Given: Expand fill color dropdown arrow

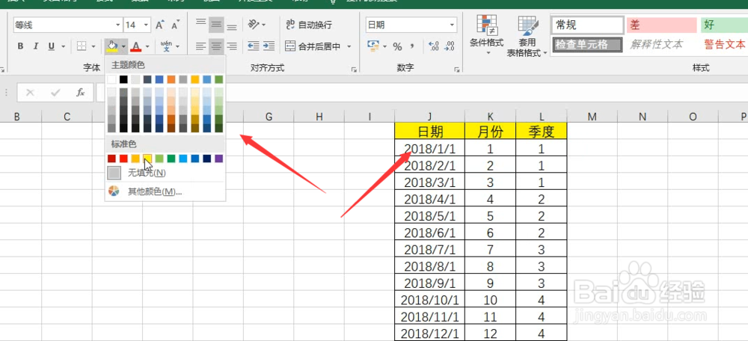Looking at the screenshot, I should (123, 46).
